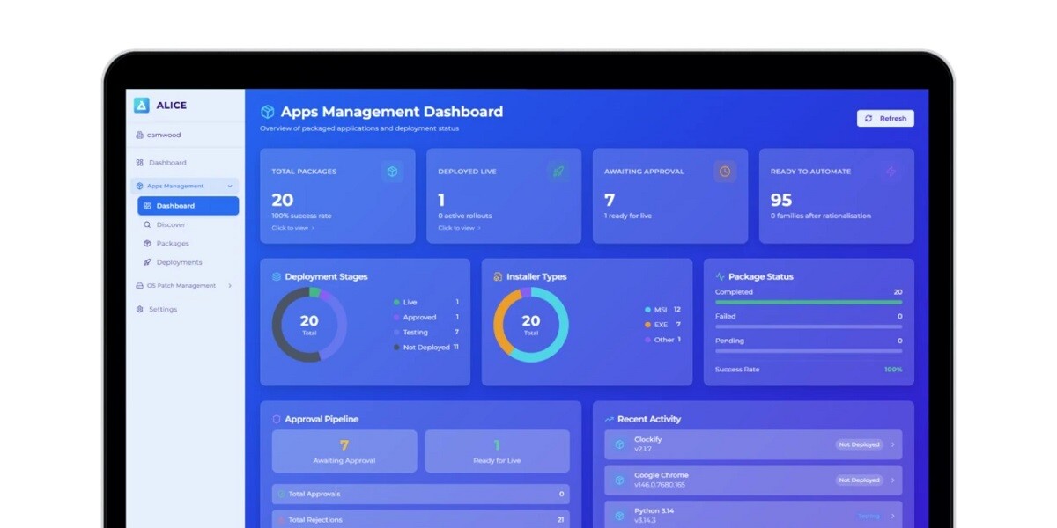1057x528 pixels.
Task: Click the Total Approvals row label
Action: 314,494
